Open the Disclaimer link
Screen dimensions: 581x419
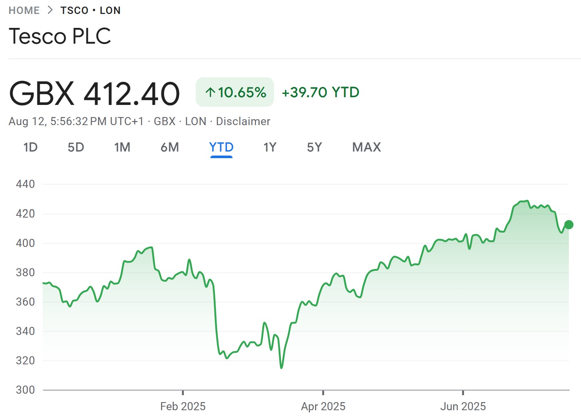pyautogui.click(x=243, y=121)
